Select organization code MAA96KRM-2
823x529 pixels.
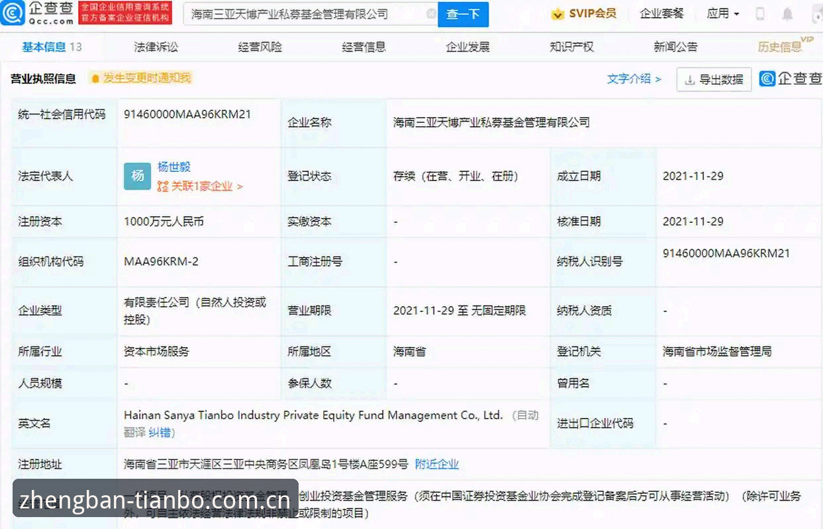tap(161, 262)
